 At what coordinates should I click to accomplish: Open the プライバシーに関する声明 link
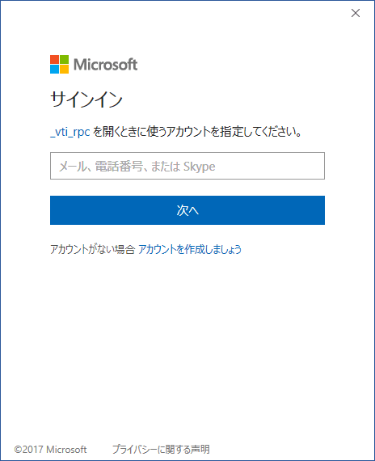coord(161,449)
